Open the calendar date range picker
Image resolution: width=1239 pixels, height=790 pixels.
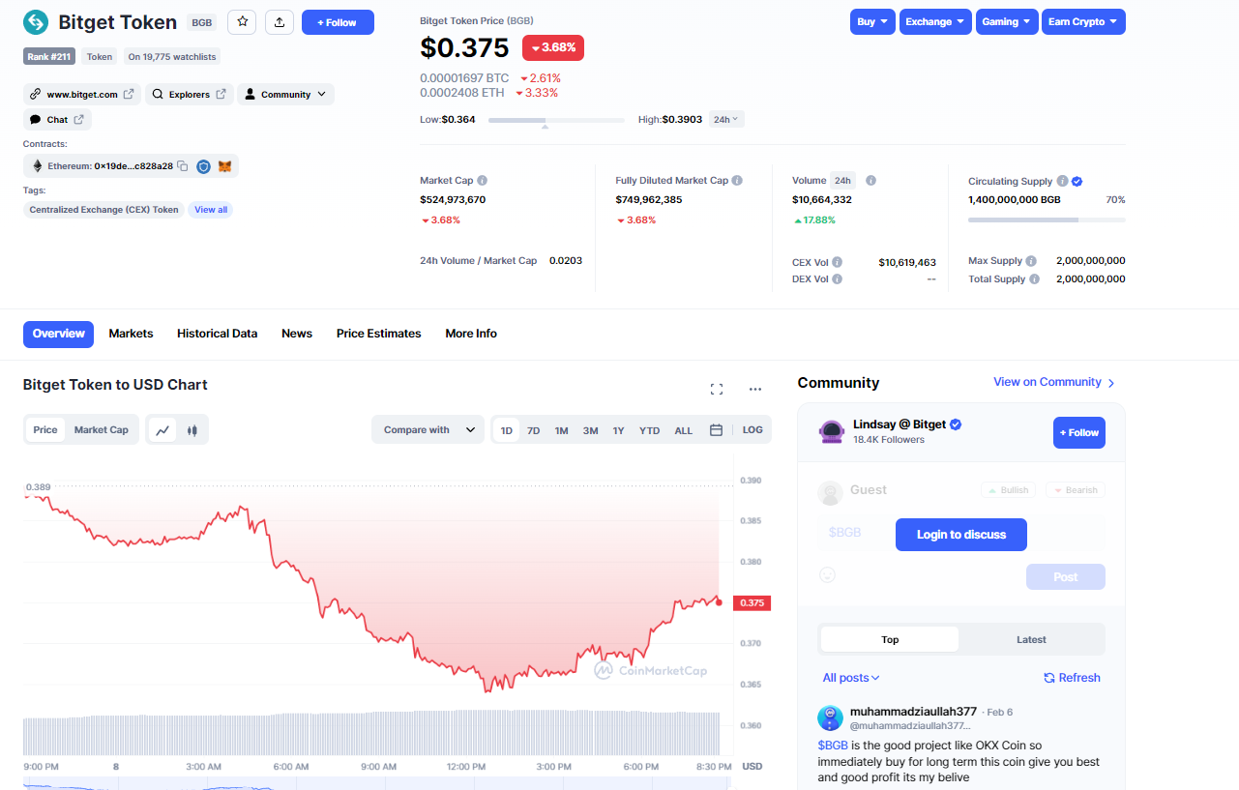[x=716, y=430]
